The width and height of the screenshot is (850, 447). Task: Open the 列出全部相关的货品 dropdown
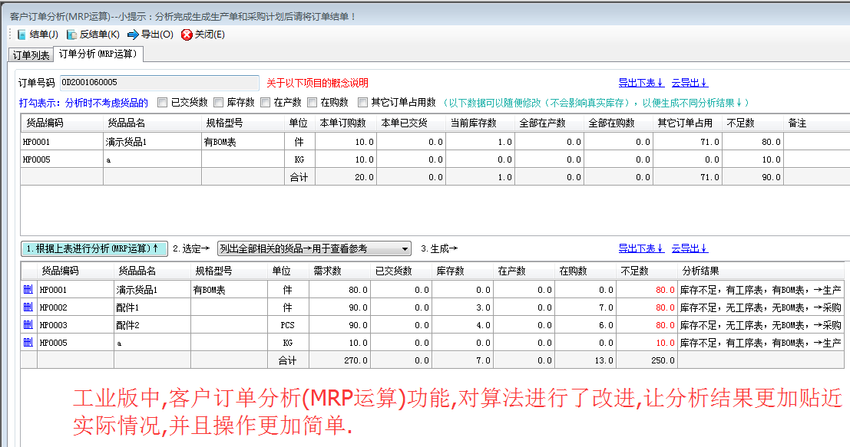click(405, 248)
